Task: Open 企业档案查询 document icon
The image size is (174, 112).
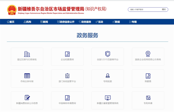Action: tap(67, 54)
